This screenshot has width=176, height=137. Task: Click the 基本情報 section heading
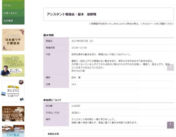click(48, 35)
